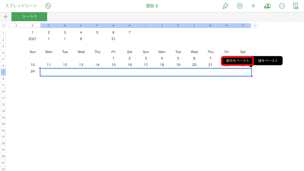The height and width of the screenshot is (171, 304).
Task: Select column C header
Action: tap(49, 25)
